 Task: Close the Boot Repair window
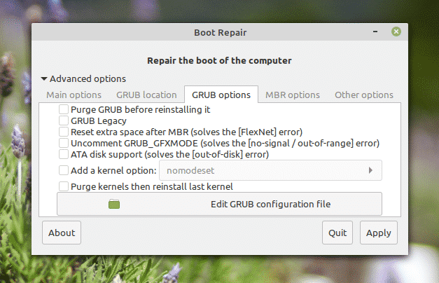pos(396,32)
